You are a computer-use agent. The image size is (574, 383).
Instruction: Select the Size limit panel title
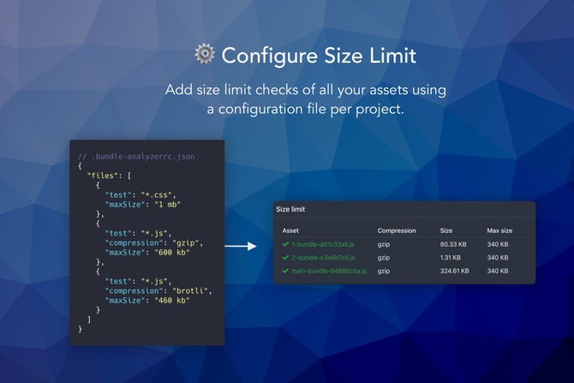290,209
